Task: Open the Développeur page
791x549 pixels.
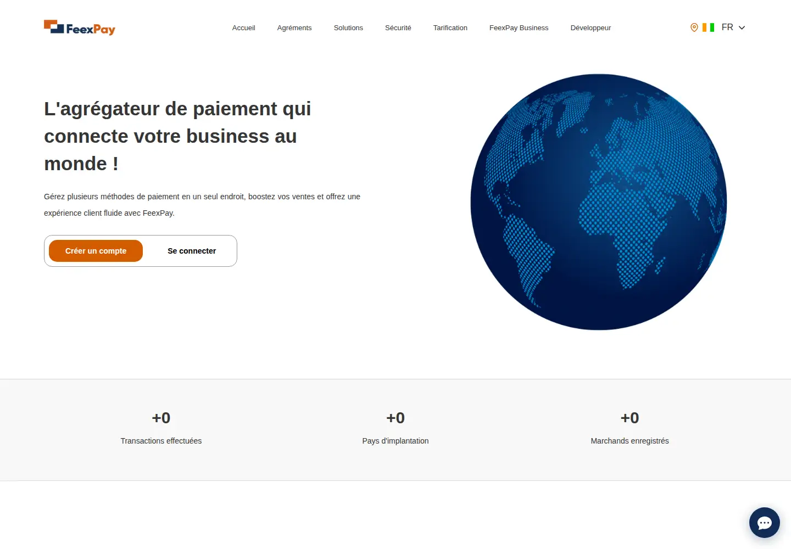Action: 591,28
